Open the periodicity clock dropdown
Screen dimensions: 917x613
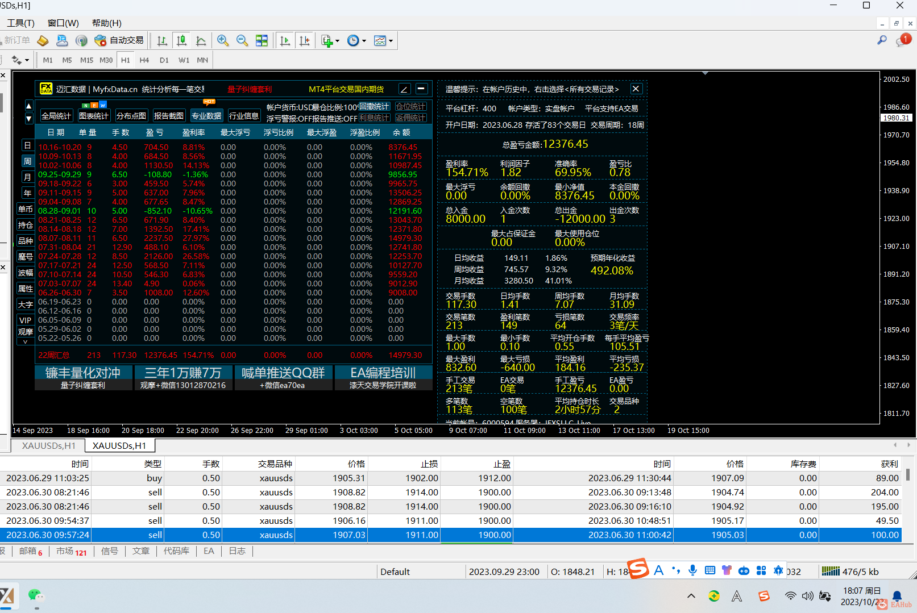point(356,40)
